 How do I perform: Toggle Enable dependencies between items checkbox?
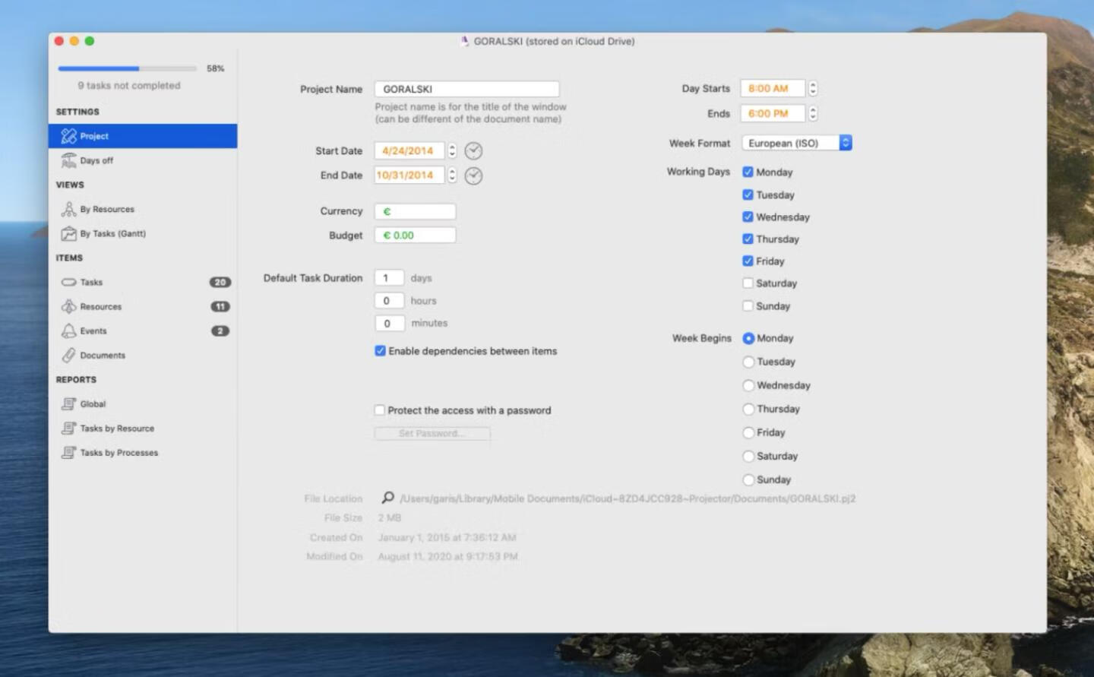pos(380,350)
